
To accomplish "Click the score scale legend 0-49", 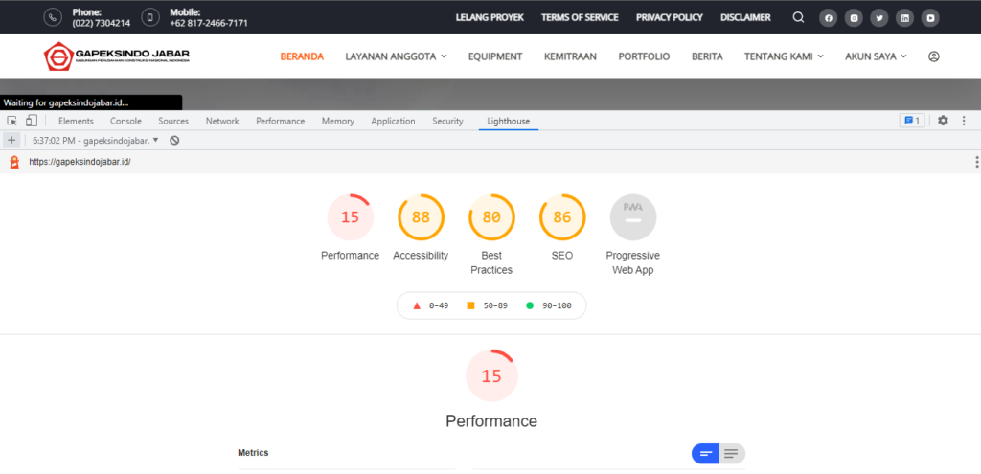I will click(430, 305).
